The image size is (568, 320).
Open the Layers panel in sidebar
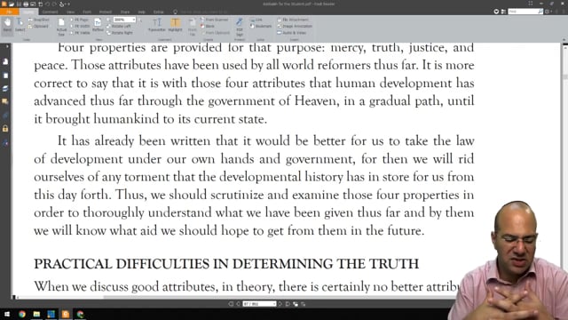[x=5, y=89]
